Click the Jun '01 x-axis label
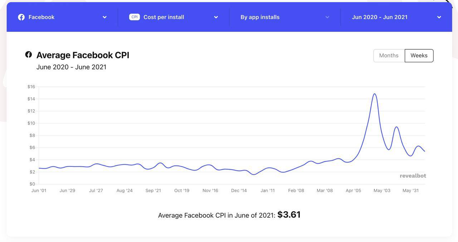 [x=39, y=191]
